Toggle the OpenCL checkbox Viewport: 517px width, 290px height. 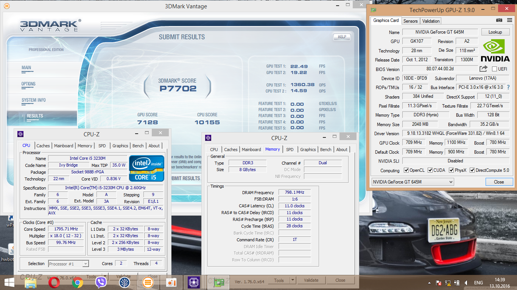tap(406, 170)
